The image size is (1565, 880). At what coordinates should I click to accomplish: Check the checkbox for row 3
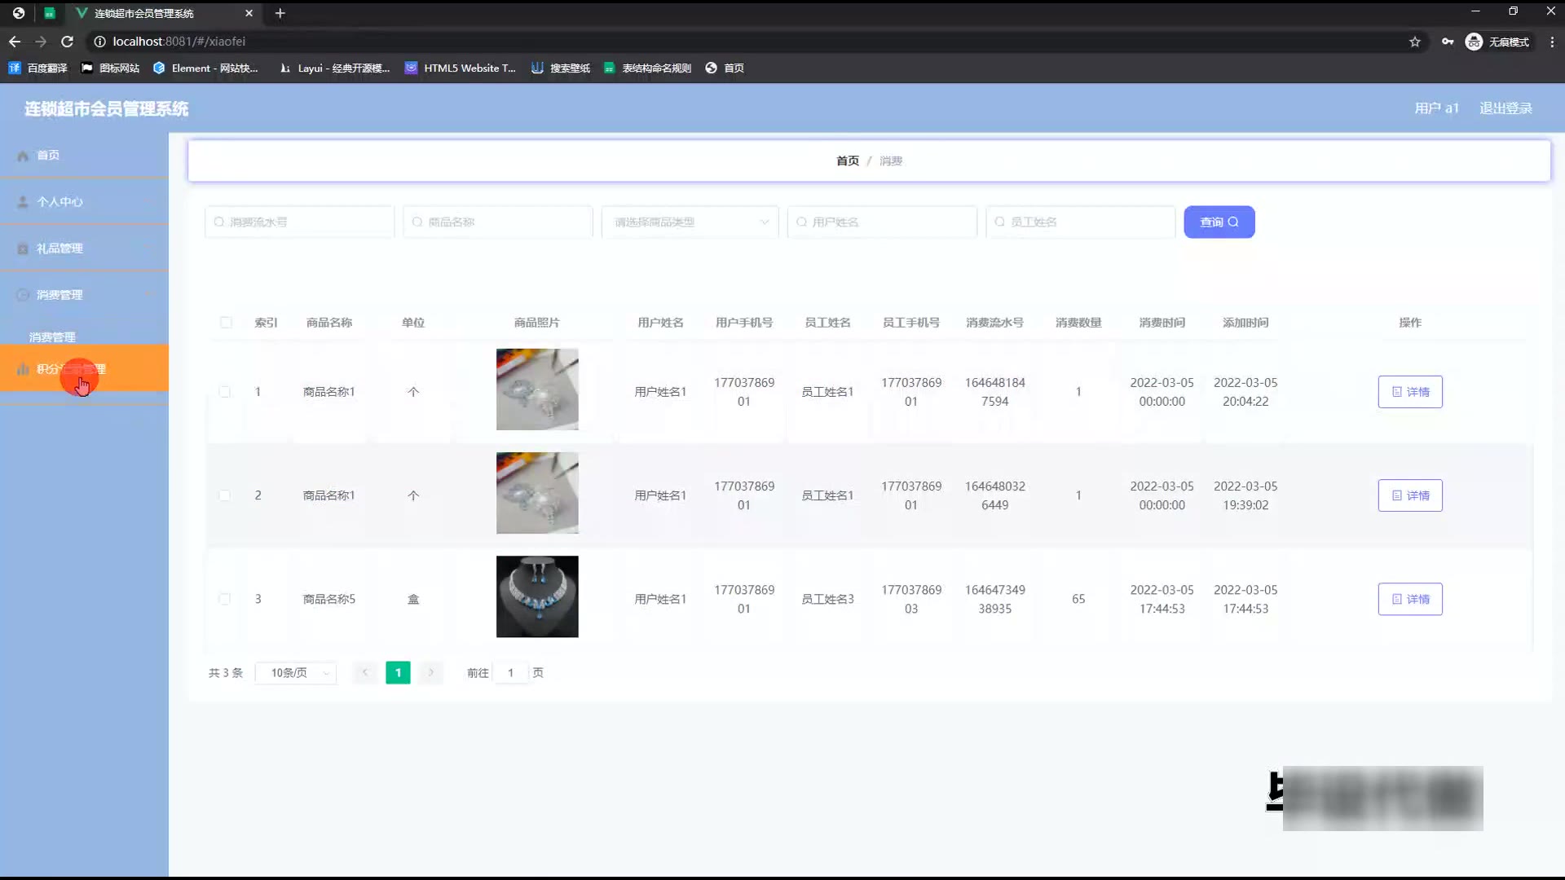[225, 599]
